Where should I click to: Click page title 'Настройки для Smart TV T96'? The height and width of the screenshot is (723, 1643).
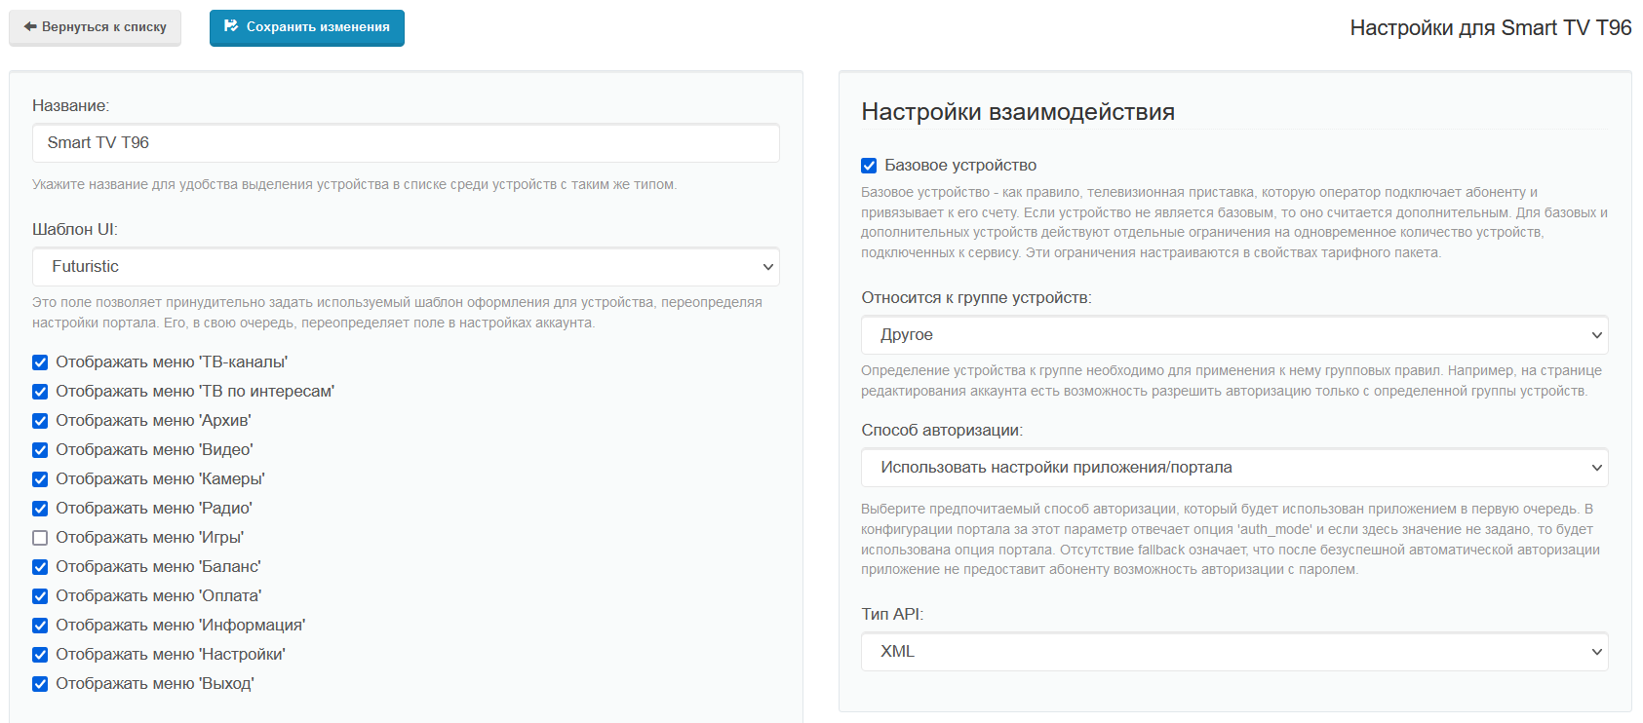1491,28
